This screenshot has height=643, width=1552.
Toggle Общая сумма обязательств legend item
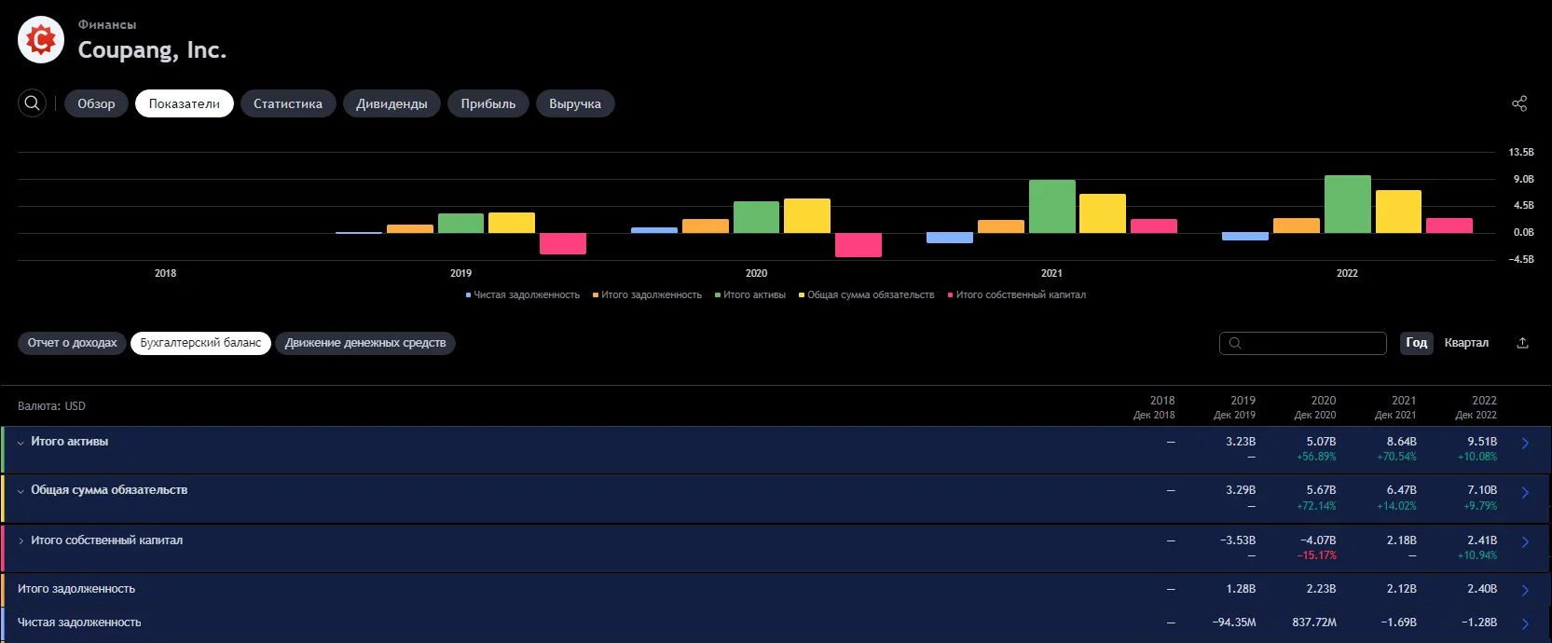point(866,295)
